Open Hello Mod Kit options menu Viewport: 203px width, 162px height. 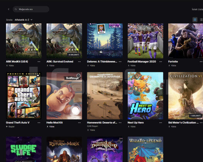79,123
